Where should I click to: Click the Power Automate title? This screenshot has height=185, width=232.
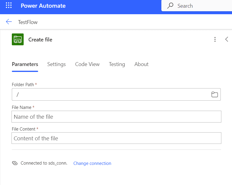(43, 6)
